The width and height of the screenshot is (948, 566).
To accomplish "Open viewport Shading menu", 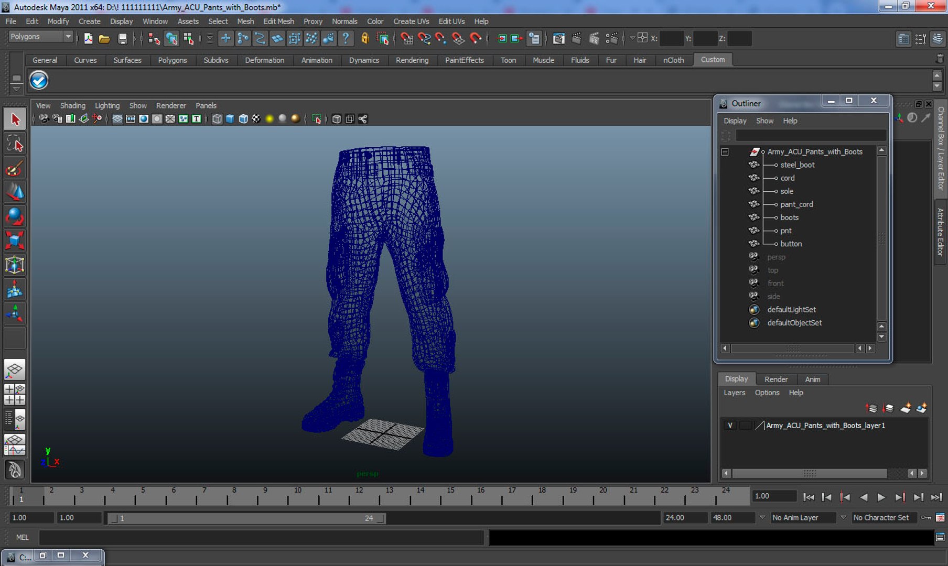I will click(x=72, y=106).
